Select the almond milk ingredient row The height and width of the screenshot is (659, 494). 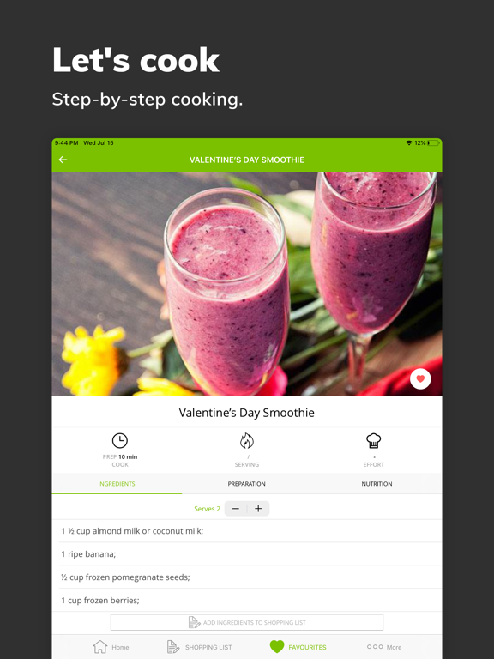pyautogui.click(x=247, y=531)
